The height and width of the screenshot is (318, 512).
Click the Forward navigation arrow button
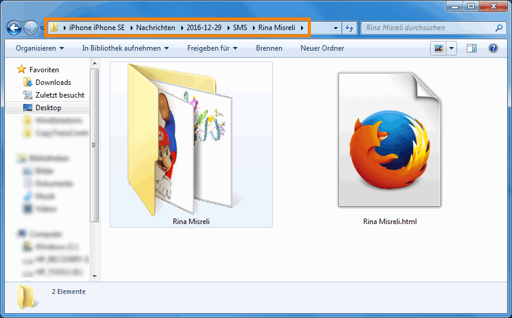pos(31,28)
